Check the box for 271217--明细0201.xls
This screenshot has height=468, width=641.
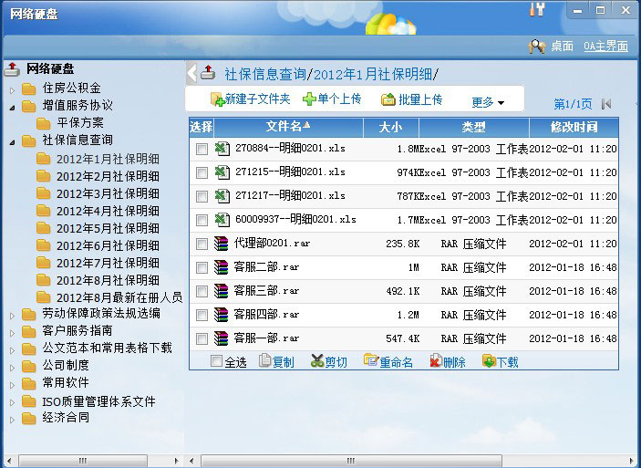(202, 196)
